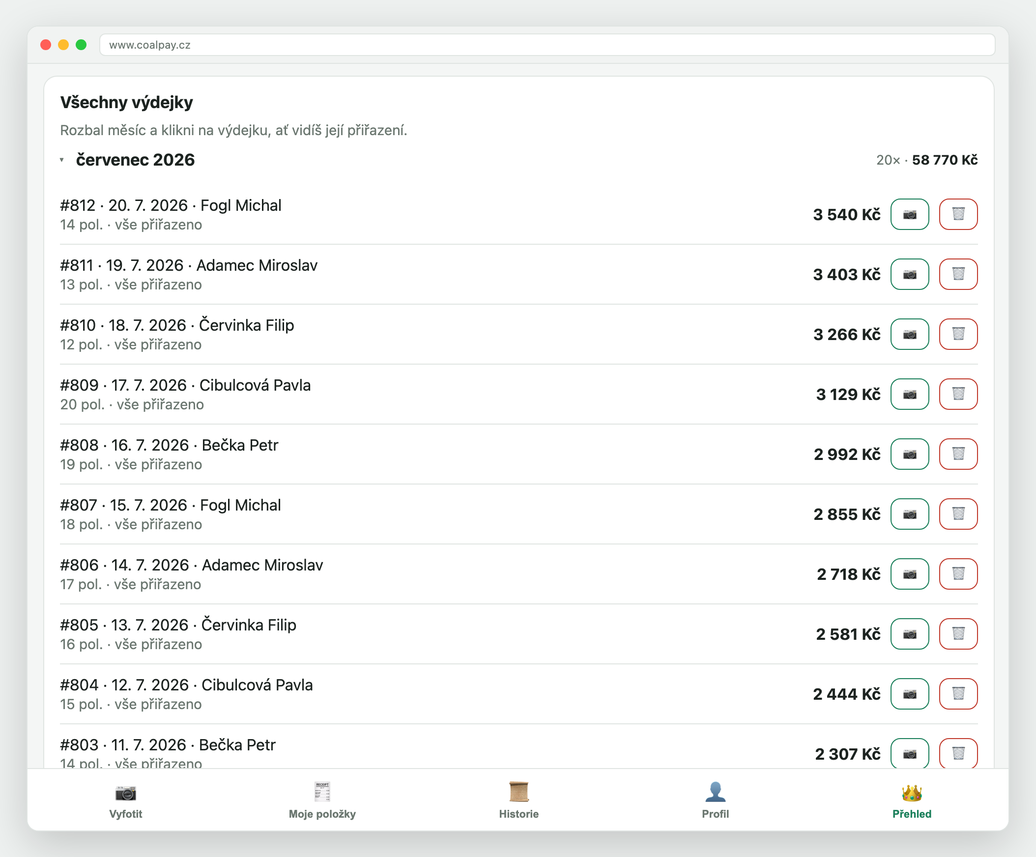1036x857 pixels.
Task: Delete expense #804 Cibulcová Pavla
Action: point(958,694)
